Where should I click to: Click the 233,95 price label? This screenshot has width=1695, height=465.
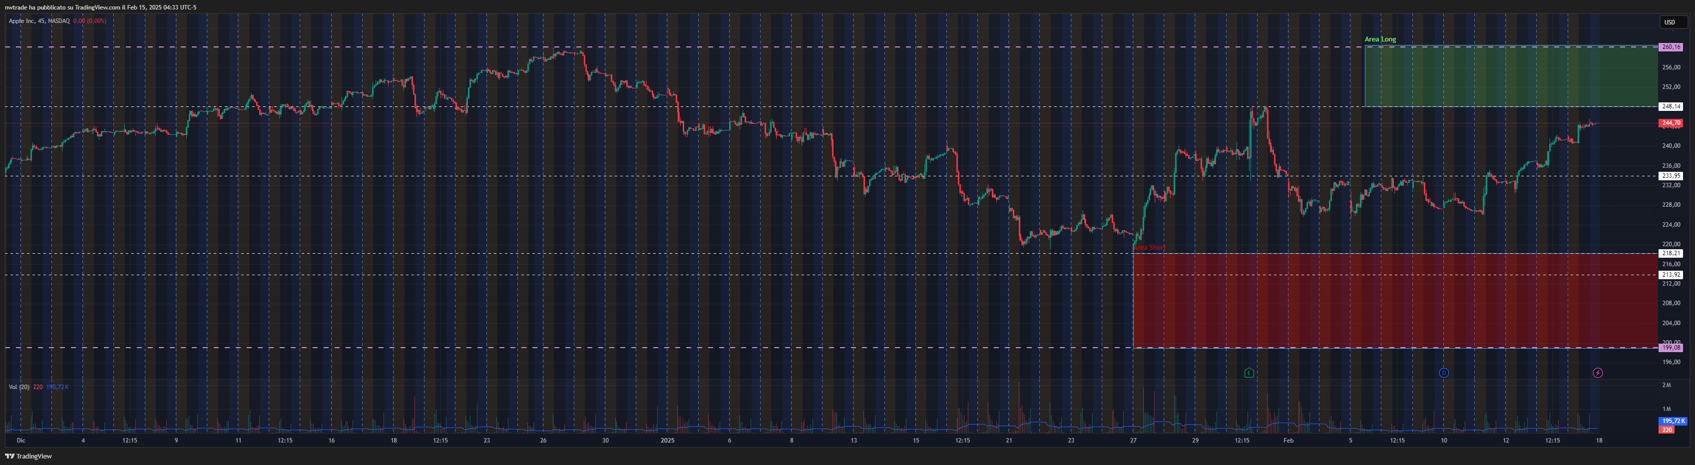coord(1672,176)
